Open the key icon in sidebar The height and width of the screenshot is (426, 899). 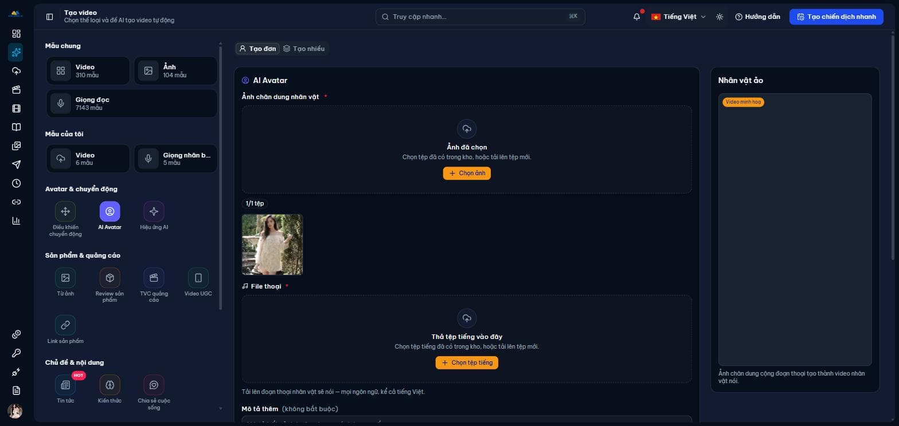16,353
